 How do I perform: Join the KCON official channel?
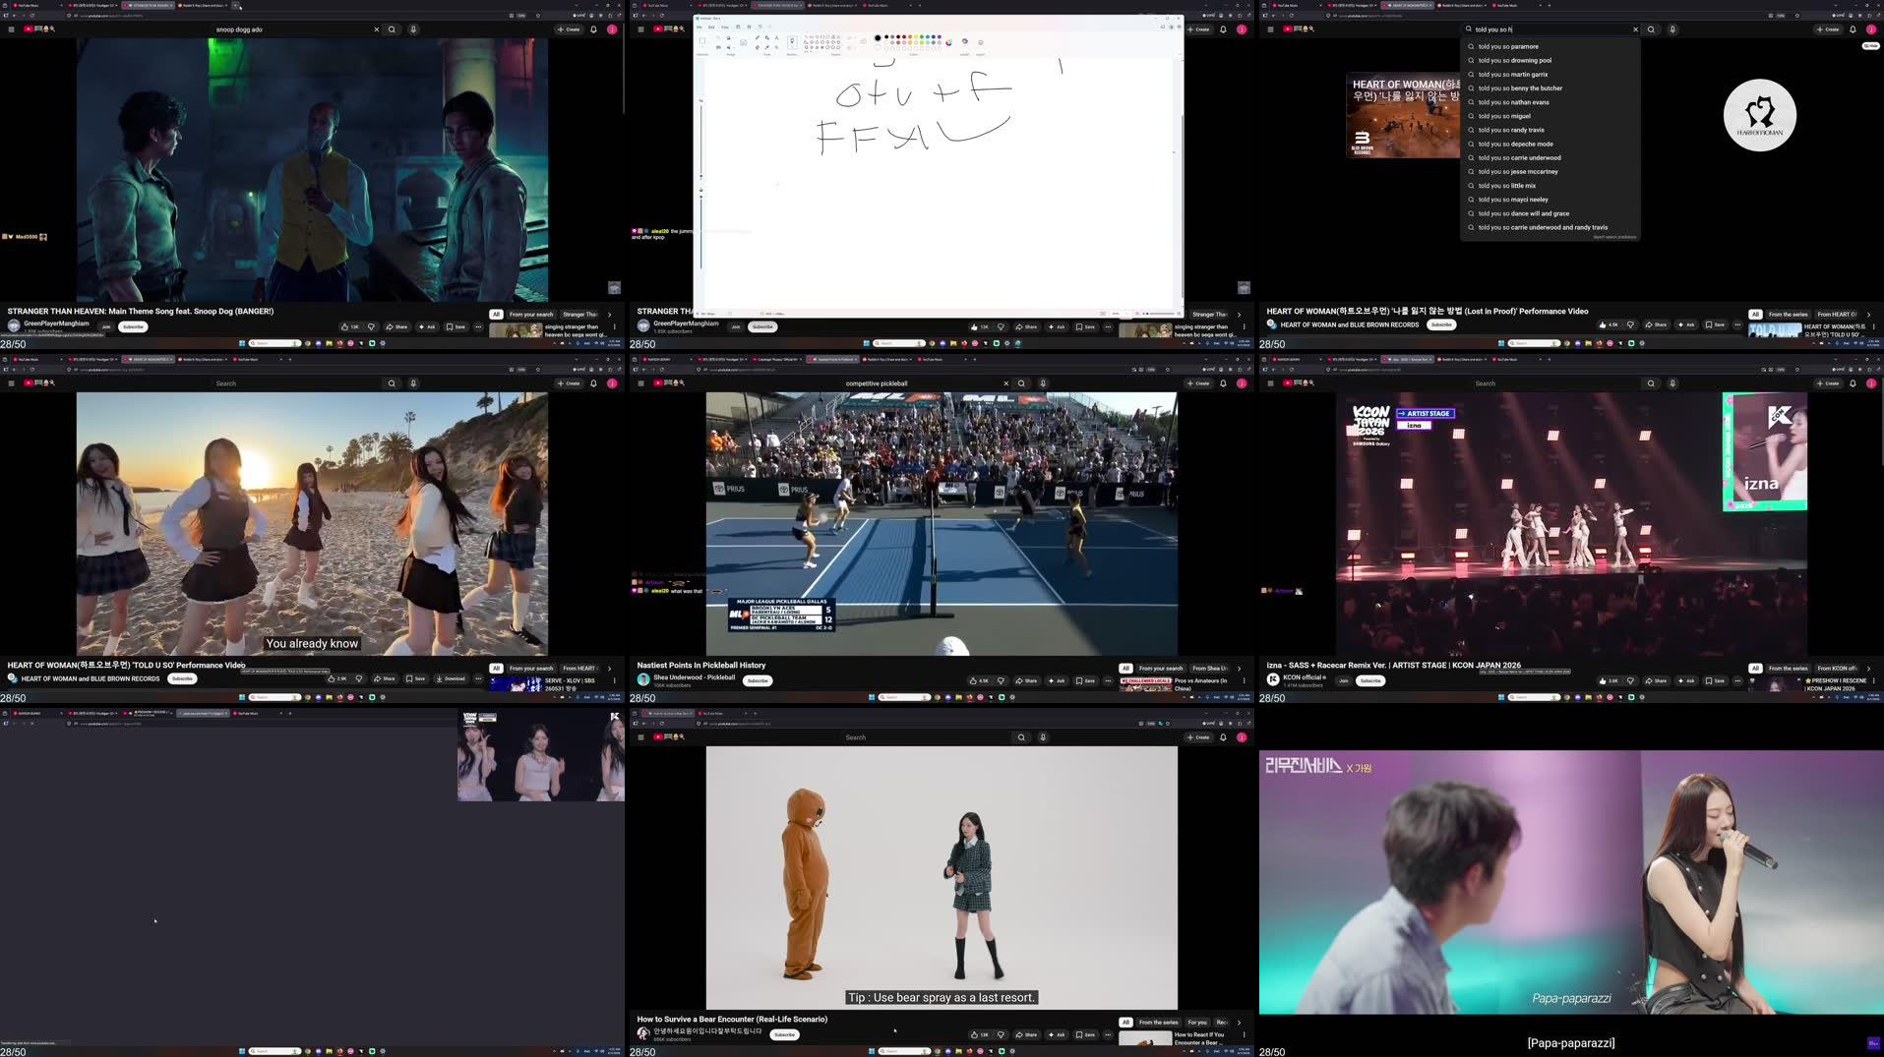[1343, 680]
